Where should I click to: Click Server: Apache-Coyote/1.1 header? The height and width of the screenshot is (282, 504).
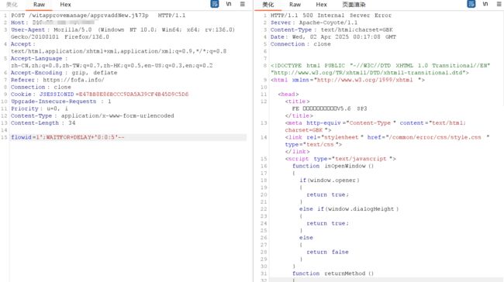[314, 22]
